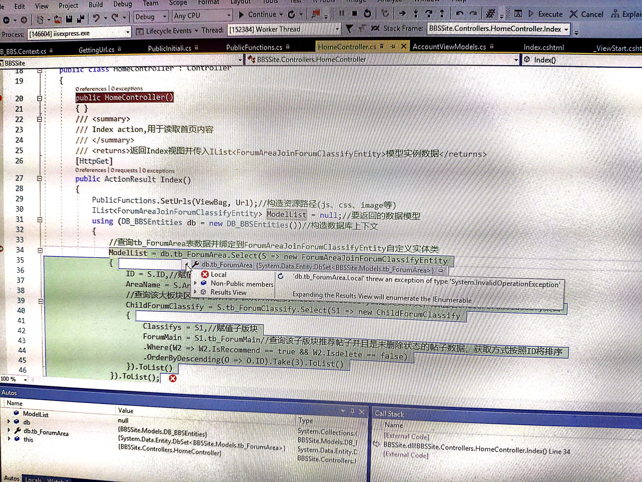Open the Debug menu

pos(123,4)
